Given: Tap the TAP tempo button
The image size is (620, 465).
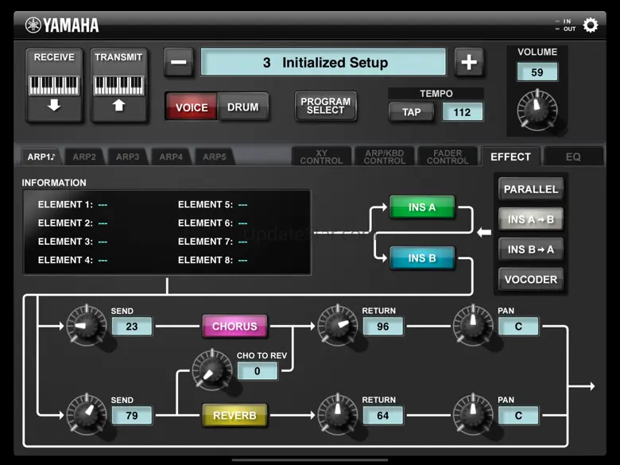Looking at the screenshot, I should pyautogui.click(x=411, y=112).
